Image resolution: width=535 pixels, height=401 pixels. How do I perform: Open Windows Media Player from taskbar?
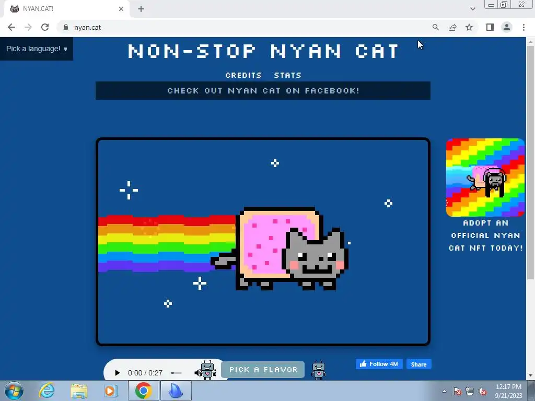110,391
